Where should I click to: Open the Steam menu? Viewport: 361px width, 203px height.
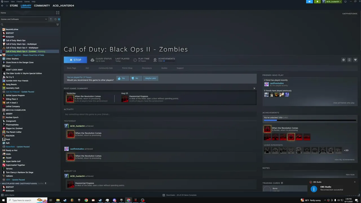click(x=5, y=1)
